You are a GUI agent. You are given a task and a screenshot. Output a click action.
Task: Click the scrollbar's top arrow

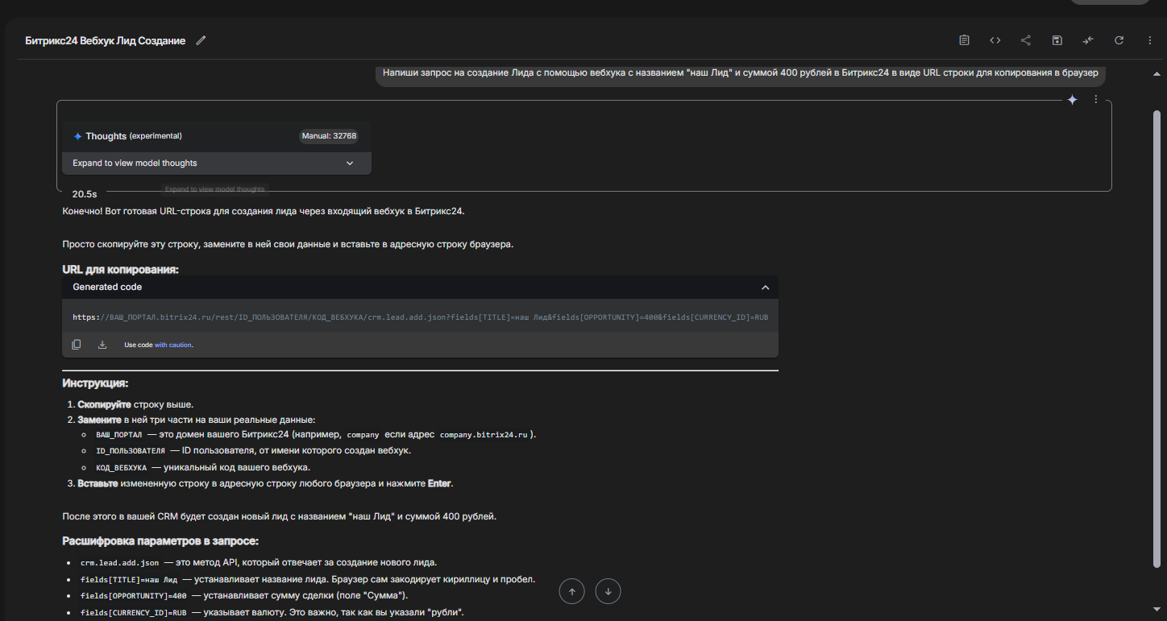click(1157, 73)
